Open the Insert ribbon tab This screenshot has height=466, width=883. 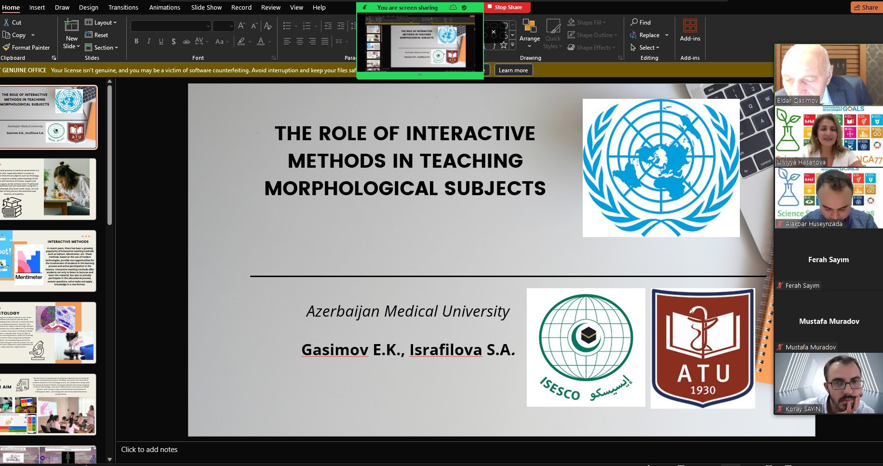(37, 7)
